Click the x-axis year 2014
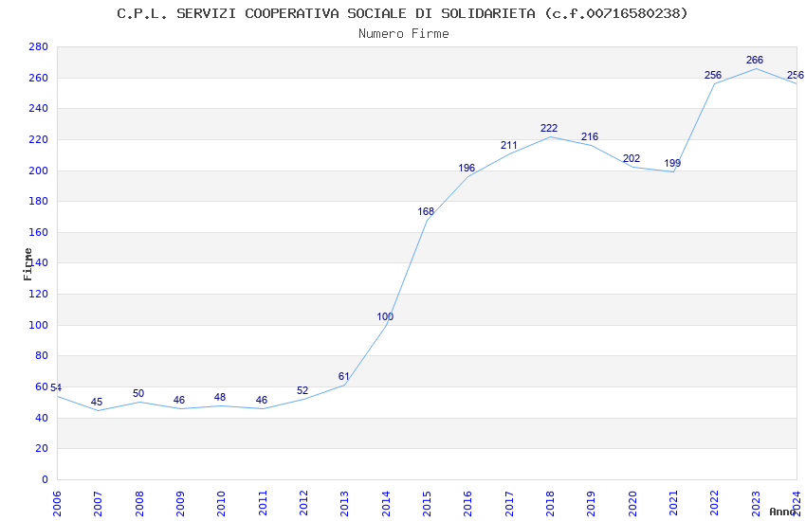The height and width of the screenshot is (521, 806). point(386,503)
